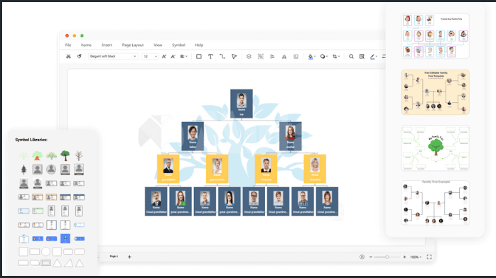Viewport: 496px width, 278px height.
Task: Increase font size with the larger A icon
Action: click(x=164, y=57)
